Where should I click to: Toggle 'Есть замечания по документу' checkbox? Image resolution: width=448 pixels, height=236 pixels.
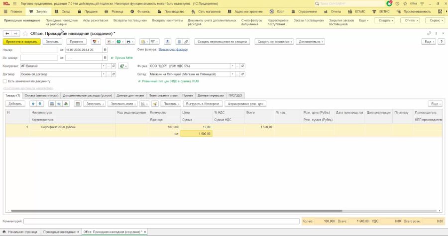4,81
